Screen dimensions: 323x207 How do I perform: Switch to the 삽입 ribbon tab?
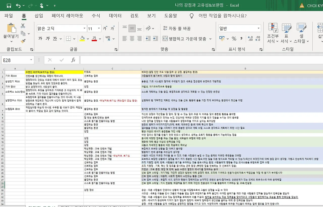[39, 16]
